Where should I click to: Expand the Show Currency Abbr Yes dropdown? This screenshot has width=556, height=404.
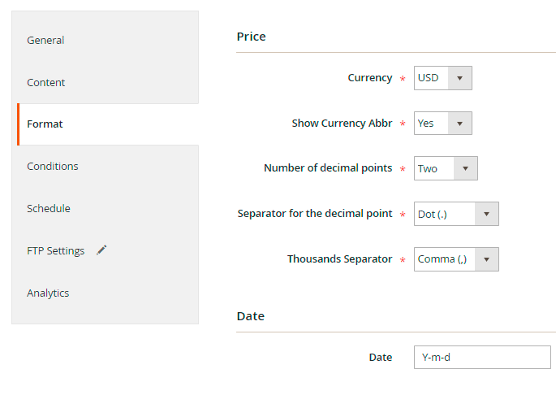442,124
